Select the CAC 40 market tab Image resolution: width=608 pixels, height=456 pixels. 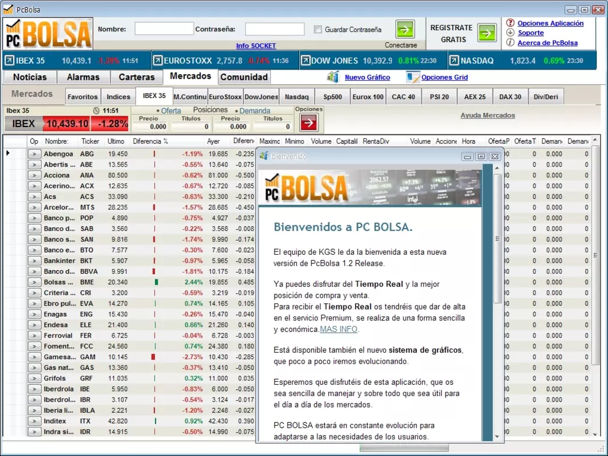click(403, 97)
